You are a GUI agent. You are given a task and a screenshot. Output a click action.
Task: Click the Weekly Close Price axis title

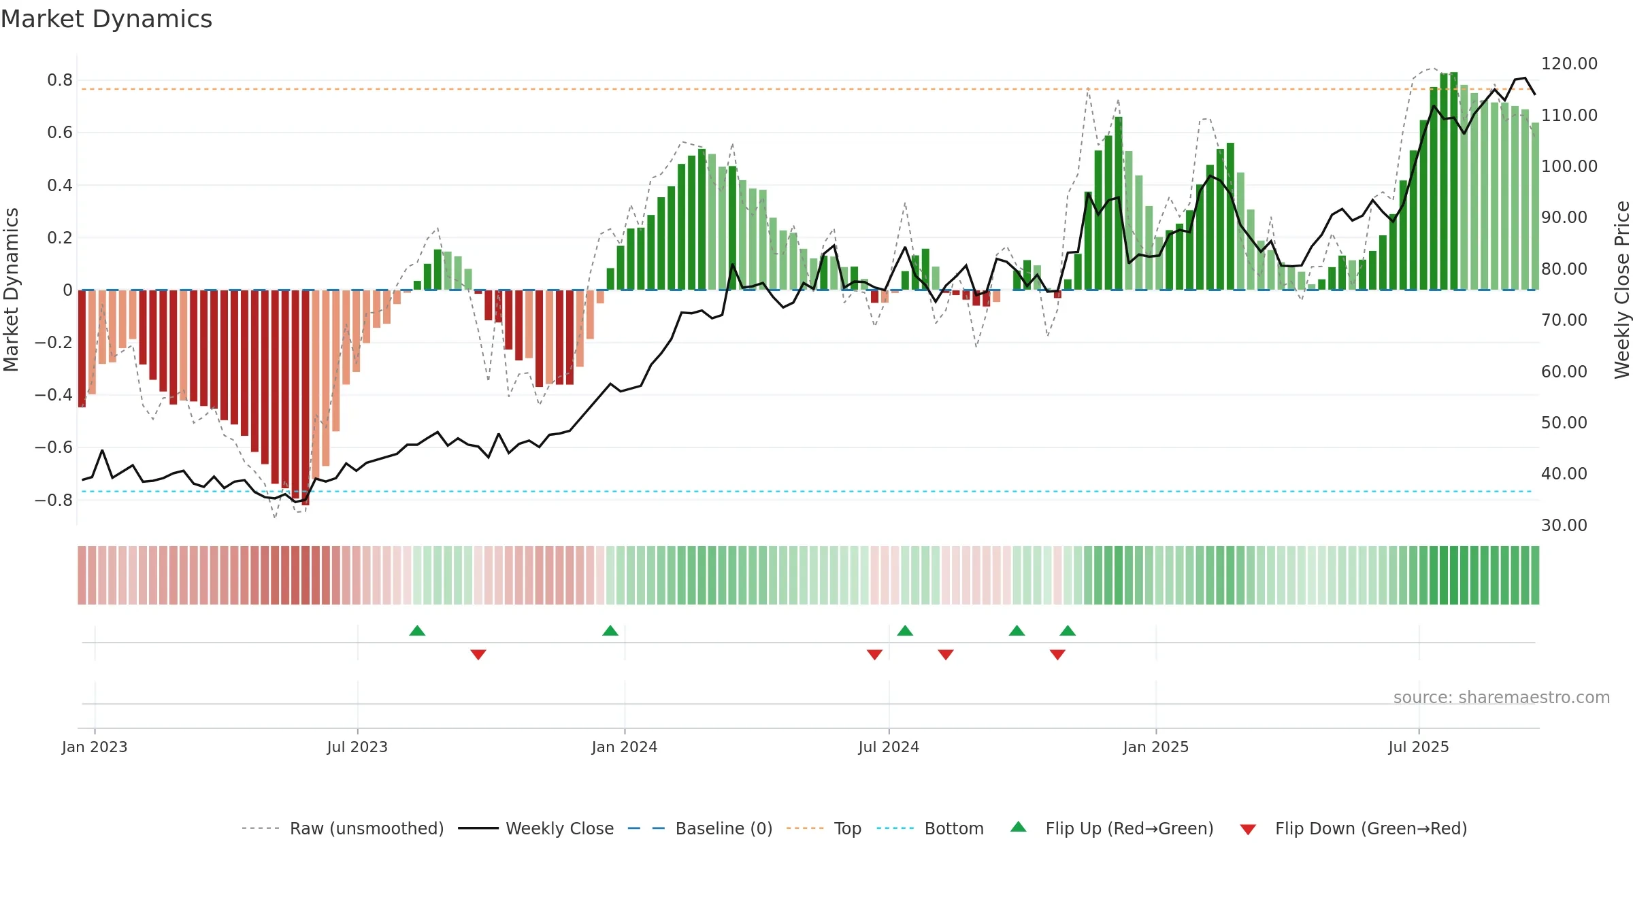[x=1622, y=290]
